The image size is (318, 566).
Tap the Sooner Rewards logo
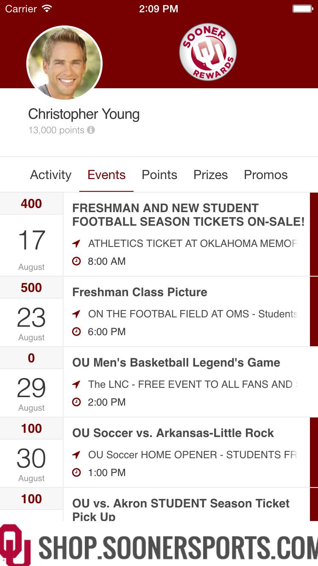pyautogui.click(x=208, y=52)
